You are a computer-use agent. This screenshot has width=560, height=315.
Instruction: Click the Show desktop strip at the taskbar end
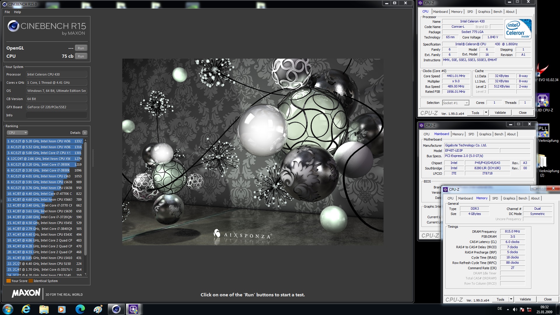(558, 309)
